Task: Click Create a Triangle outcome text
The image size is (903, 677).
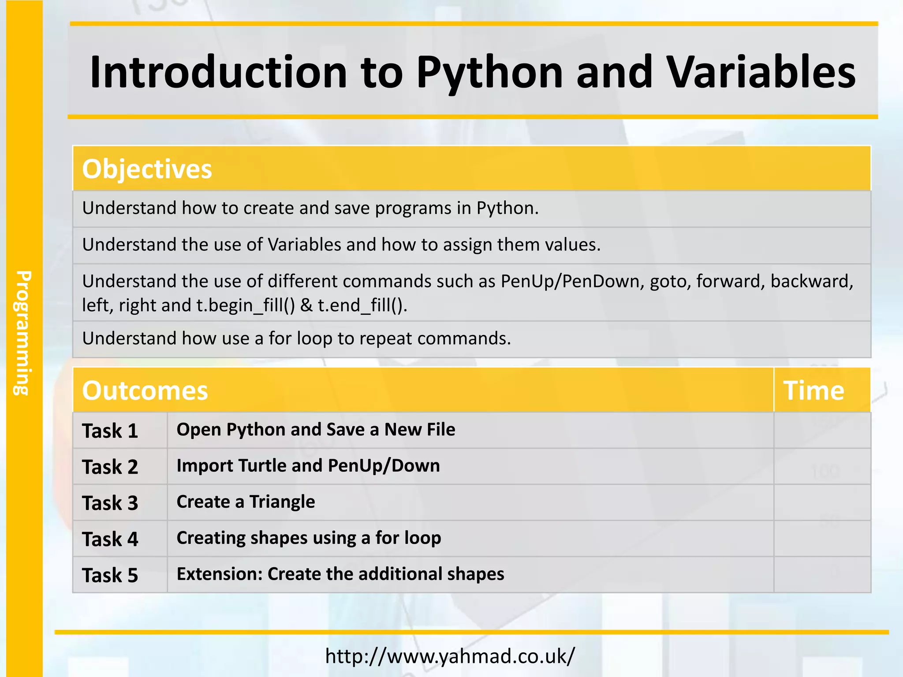Action: pos(246,502)
